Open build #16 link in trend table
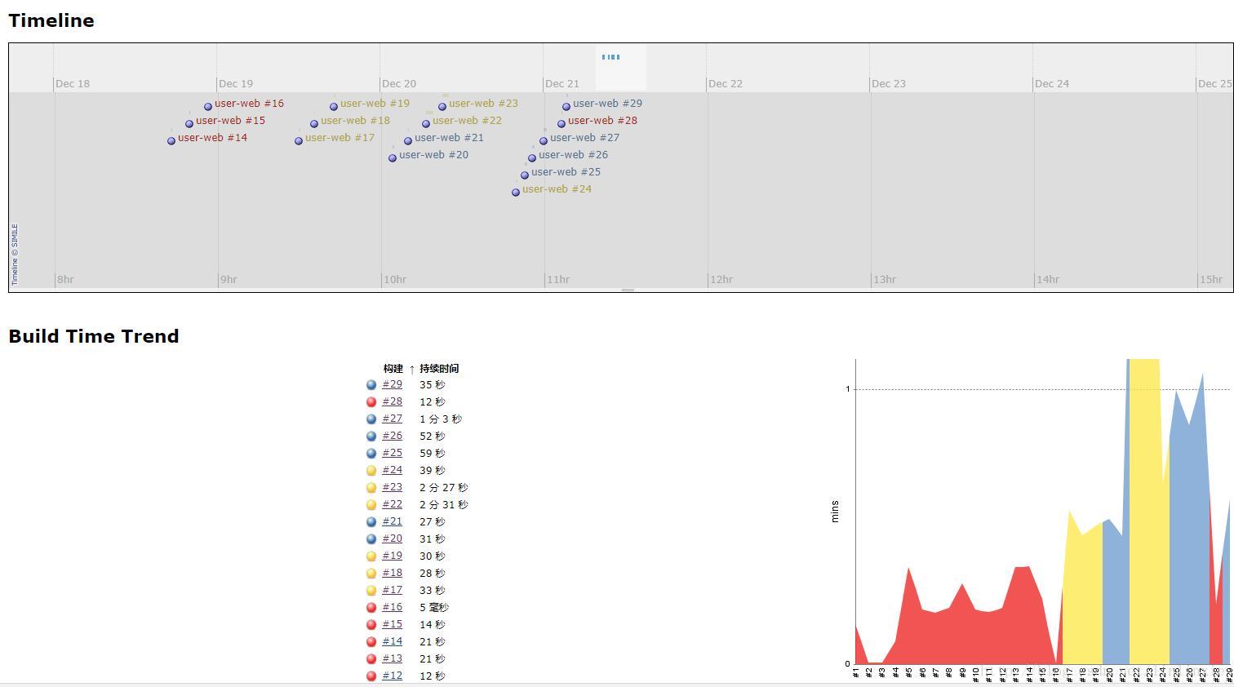 pyautogui.click(x=392, y=607)
